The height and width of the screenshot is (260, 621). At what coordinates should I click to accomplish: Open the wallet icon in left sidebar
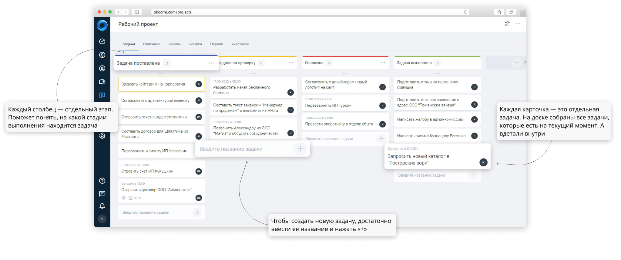(x=102, y=82)
